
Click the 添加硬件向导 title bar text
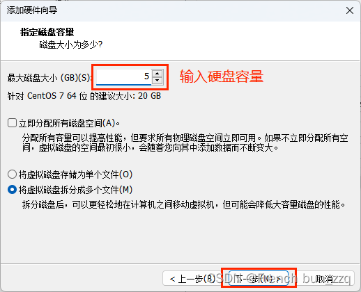(32, 10)
